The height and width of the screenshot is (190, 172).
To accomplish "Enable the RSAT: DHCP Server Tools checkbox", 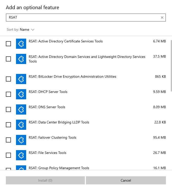I will click(x=8, y=94).
